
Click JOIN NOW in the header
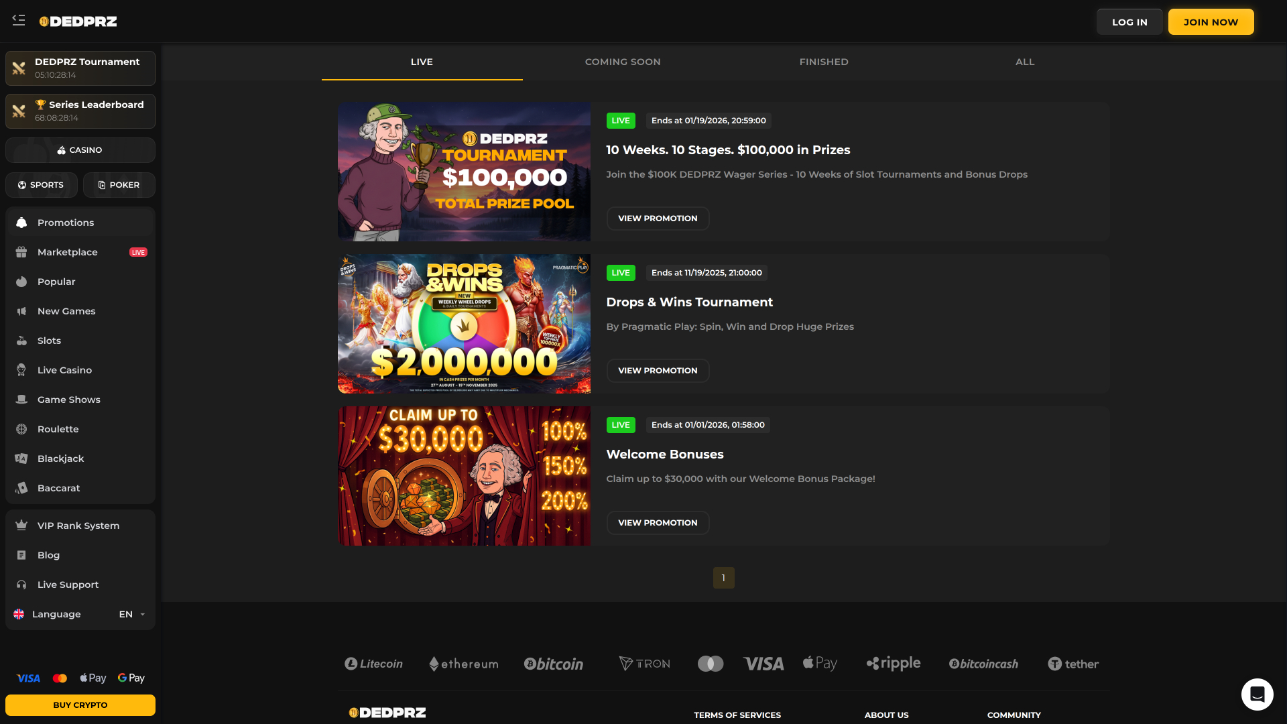click(x=1211, y=21)
